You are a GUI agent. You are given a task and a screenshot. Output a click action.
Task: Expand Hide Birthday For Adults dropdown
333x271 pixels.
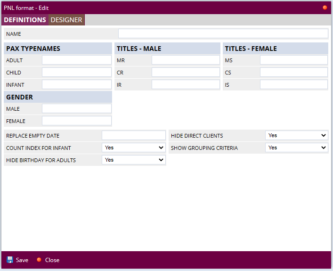(134, 160)
